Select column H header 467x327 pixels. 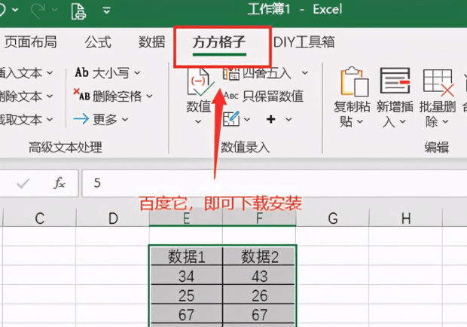point(406,219)
